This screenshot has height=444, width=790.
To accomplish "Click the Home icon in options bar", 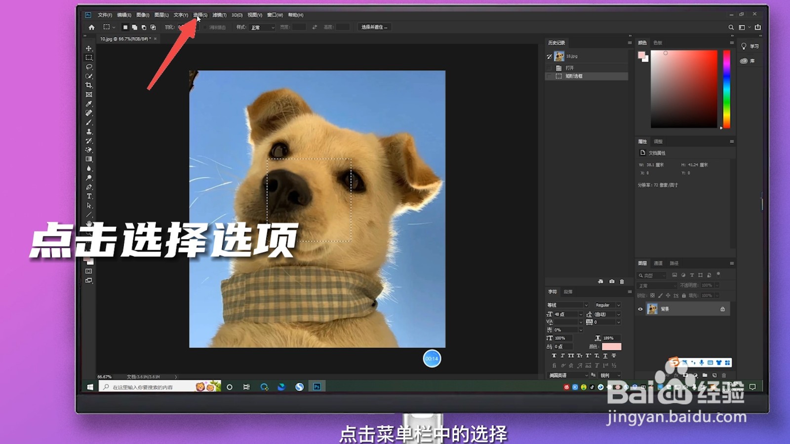I will (91, 28).
